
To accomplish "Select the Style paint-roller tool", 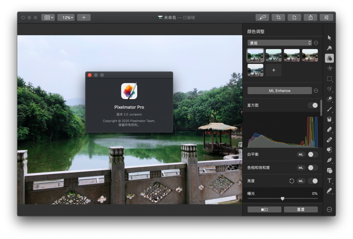I will [x=329, y=48].
